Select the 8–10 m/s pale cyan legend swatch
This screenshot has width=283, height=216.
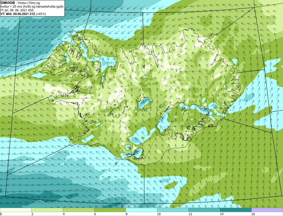coord(141,210)
